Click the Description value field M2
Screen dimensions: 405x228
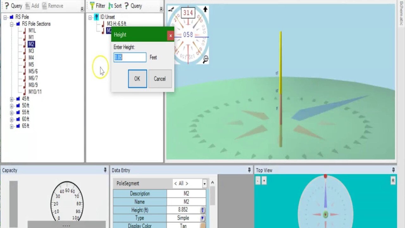pos(186,193)
